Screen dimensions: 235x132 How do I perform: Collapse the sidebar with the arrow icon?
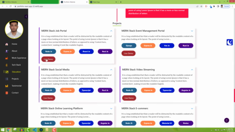tap(26, 16)
